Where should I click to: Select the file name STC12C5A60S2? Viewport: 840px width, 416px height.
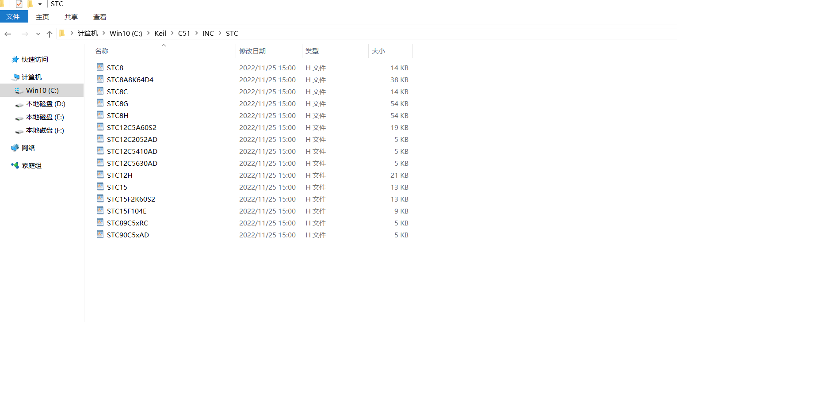(132, 127)
